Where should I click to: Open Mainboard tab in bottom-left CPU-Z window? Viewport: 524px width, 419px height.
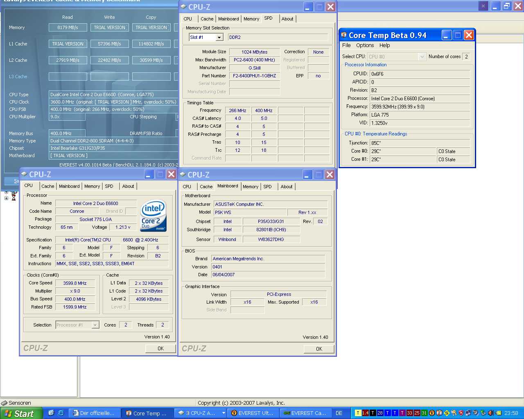point(69,186)
